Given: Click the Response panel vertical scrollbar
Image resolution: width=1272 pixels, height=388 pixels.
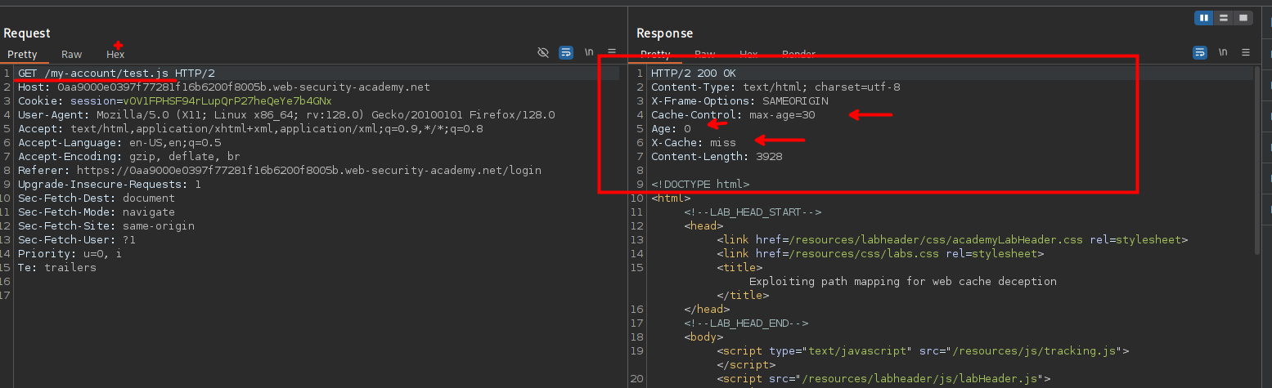Looking at the screenshot, I should 1256,163.
